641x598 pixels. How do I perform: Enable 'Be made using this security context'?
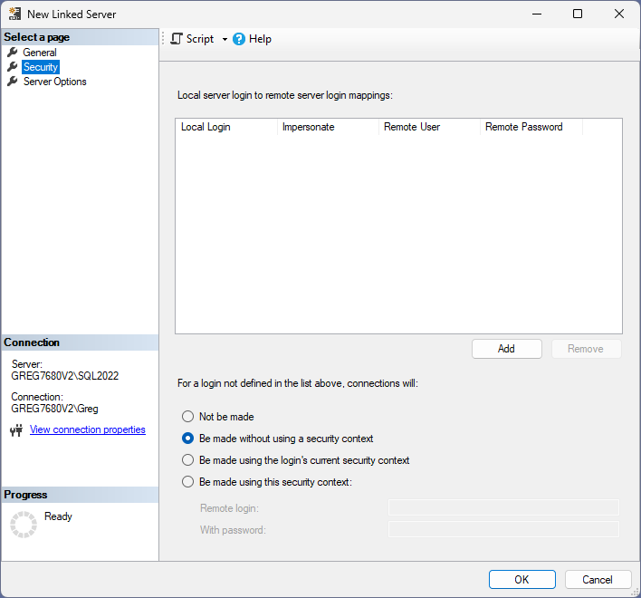(188, 482)
